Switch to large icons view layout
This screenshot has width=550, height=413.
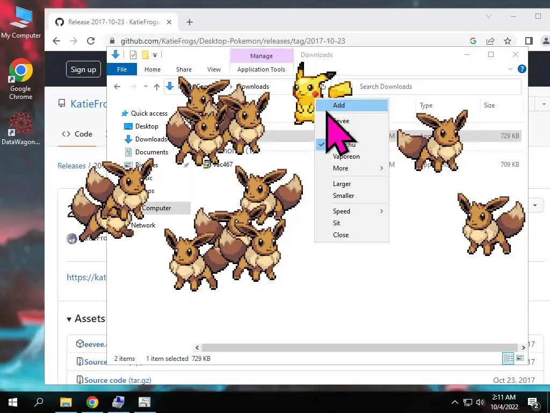(x=520, y=358)
